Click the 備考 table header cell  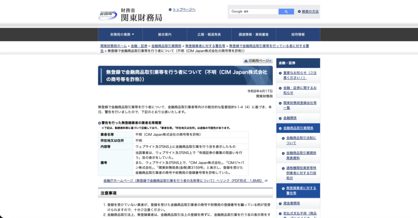(x=116, y=163)
